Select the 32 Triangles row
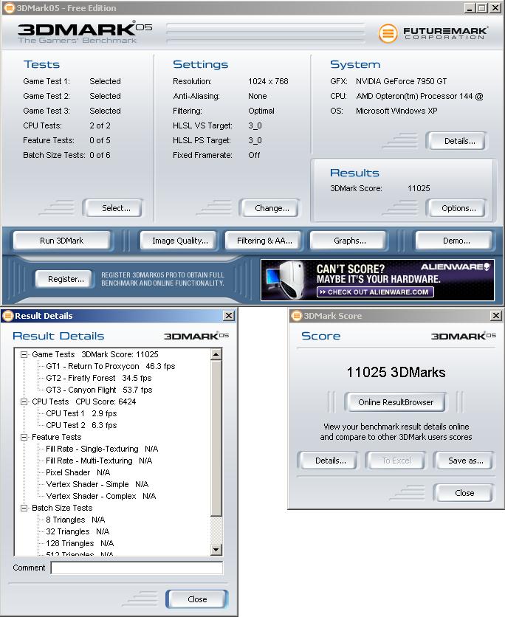Screen dimensions: 505x617 78,531
